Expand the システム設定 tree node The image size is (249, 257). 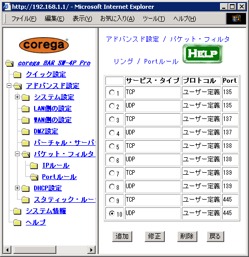click(x=17, y=97)
